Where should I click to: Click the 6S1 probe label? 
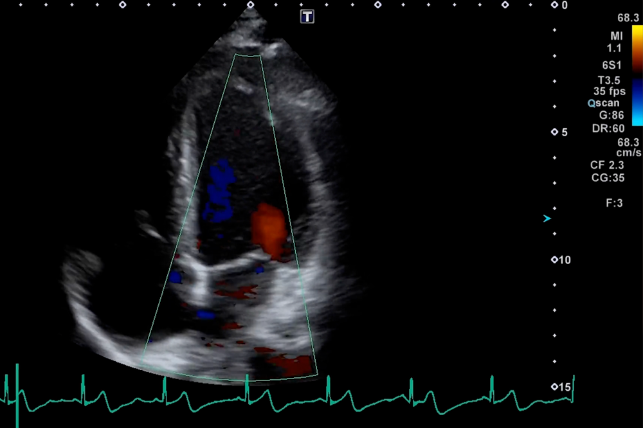tap(613, 66)
